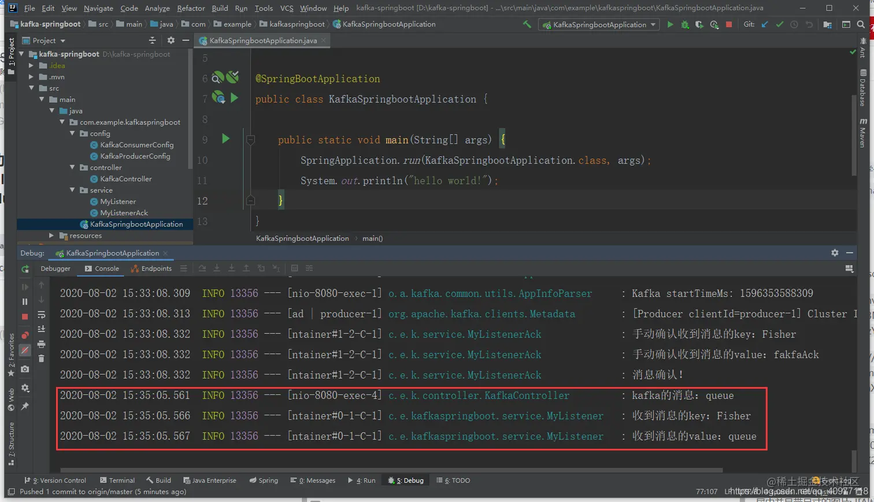Viewport: 874px width, 502px height.
Task: Expand the resources folder
Action: tap(51, 235)
